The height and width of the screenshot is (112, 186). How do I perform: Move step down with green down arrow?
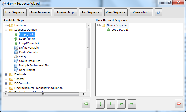(x=111, y=104)
